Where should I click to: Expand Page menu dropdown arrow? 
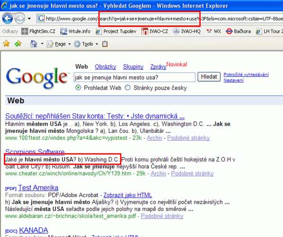70,44
